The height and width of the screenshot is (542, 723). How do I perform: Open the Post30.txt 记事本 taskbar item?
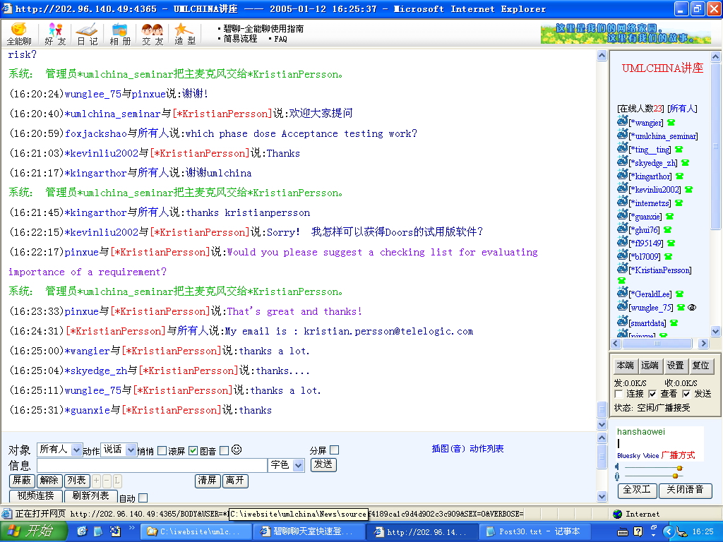click(x=534, y=532)
